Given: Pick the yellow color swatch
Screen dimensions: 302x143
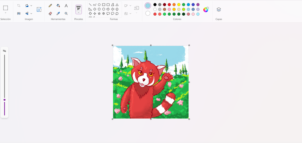Looking at the screenshot, I should coord(179,5).
